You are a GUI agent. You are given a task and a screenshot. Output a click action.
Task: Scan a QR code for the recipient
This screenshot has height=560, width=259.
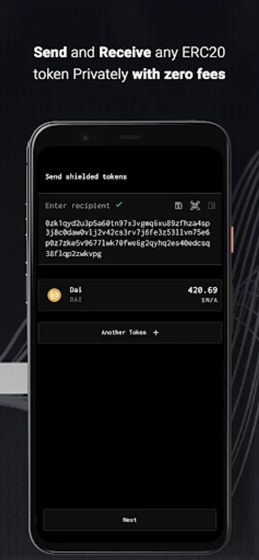tap(195, 205)
